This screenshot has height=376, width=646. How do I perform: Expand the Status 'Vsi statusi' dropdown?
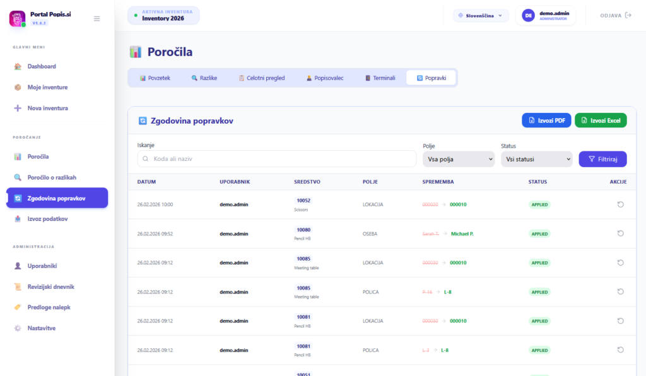click(x=536, y=160)
